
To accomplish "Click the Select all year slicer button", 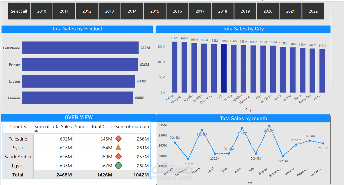I will (x=19, y=11).
